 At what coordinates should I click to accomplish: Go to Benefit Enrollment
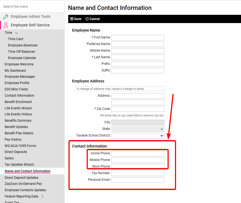pos(18,102)
